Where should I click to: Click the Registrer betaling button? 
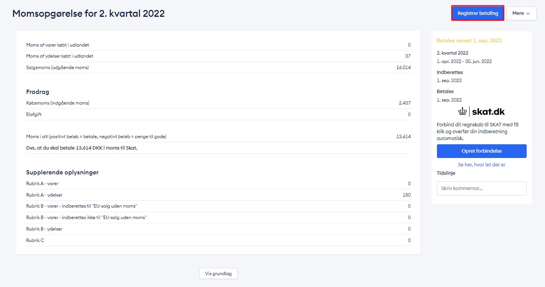(x=477, y=13)
